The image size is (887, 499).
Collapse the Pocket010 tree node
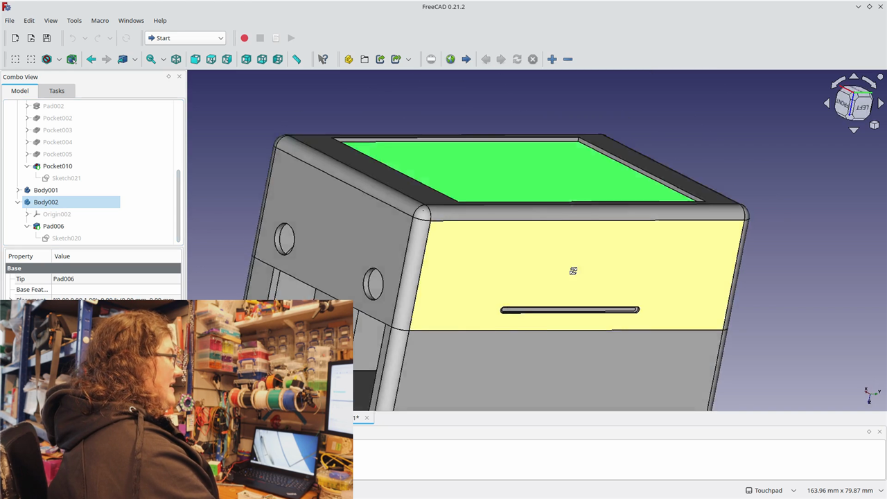[x=27, y=166]
